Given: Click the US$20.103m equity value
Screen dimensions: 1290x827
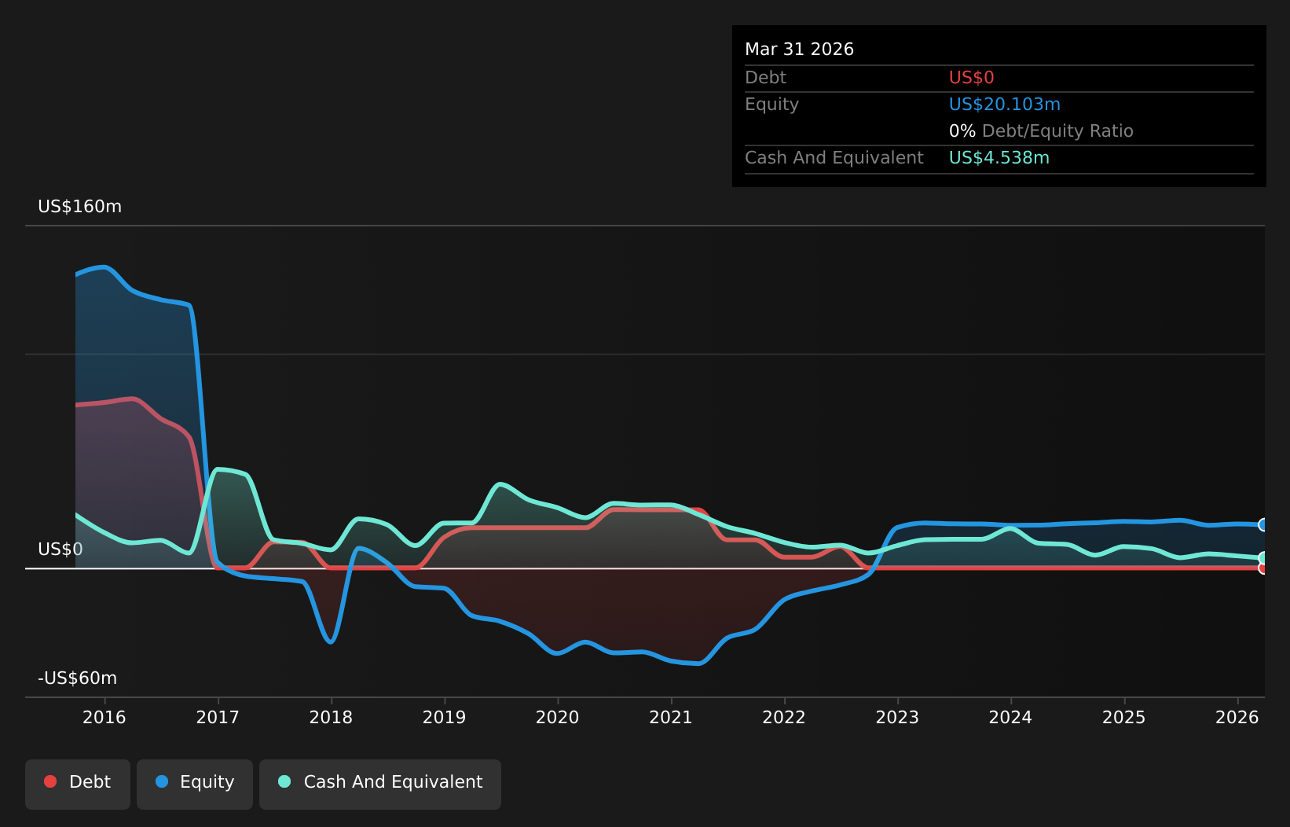Looking at the screenshot, I should pyautogui.click(x=1005, y=105).
